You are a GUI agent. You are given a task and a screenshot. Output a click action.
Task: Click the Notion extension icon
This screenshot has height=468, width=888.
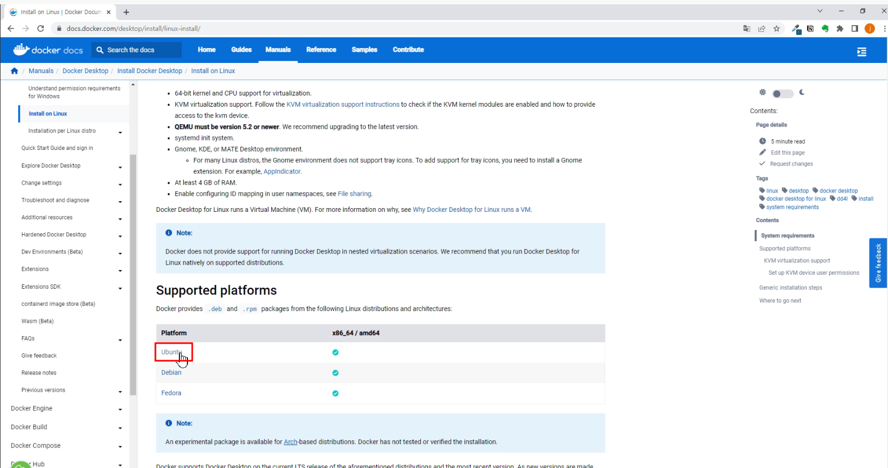[x=810, y=28]
